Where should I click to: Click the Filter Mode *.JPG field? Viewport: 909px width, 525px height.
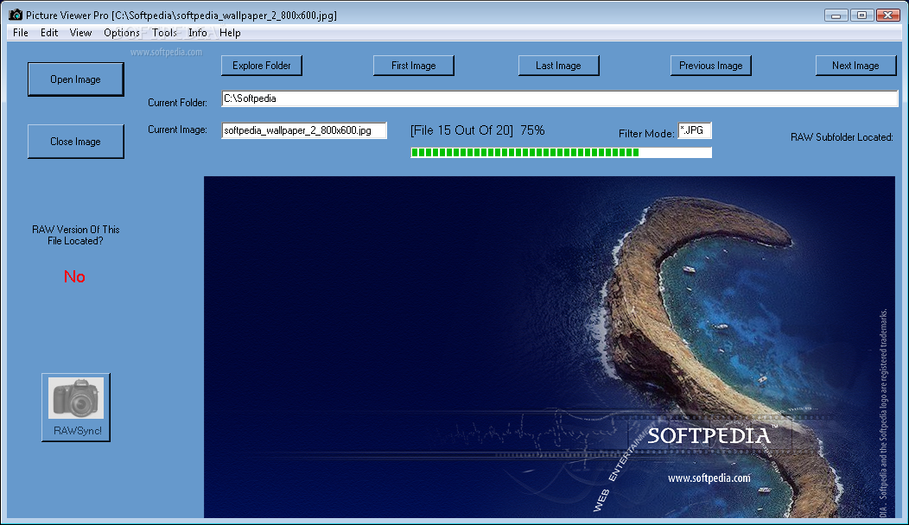pos(695,130)
